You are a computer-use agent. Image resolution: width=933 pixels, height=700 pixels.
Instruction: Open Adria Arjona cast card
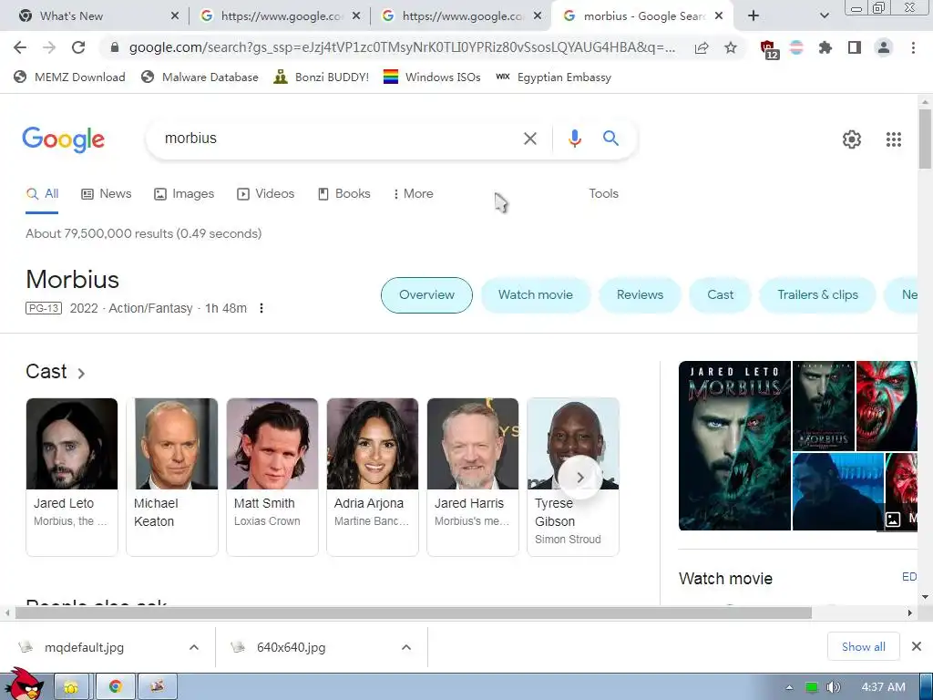coord(373,477)
